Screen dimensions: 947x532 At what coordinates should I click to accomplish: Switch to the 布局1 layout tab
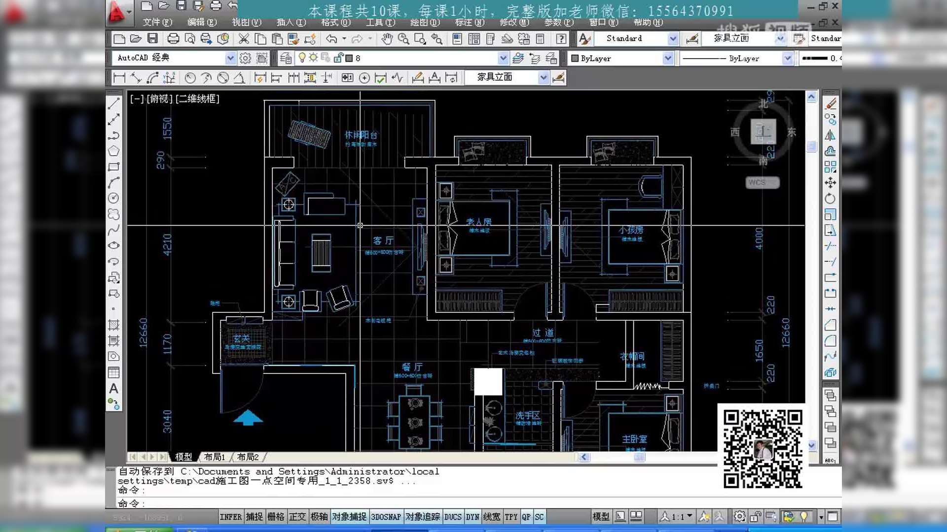(214, 457)
